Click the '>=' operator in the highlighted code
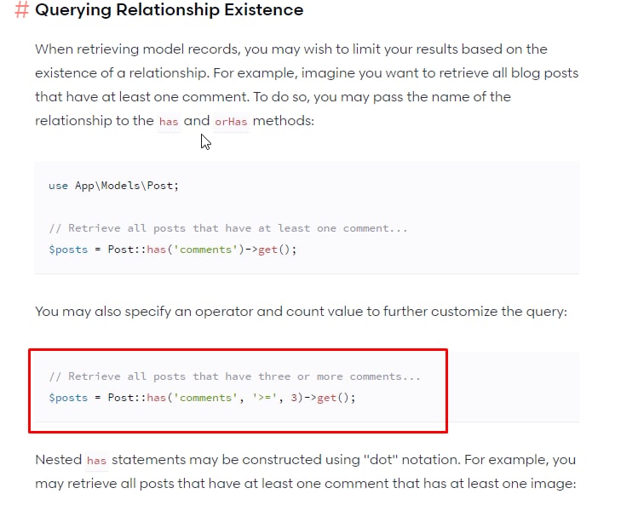The width and height of the screenshot is (621, 511). 262,398
